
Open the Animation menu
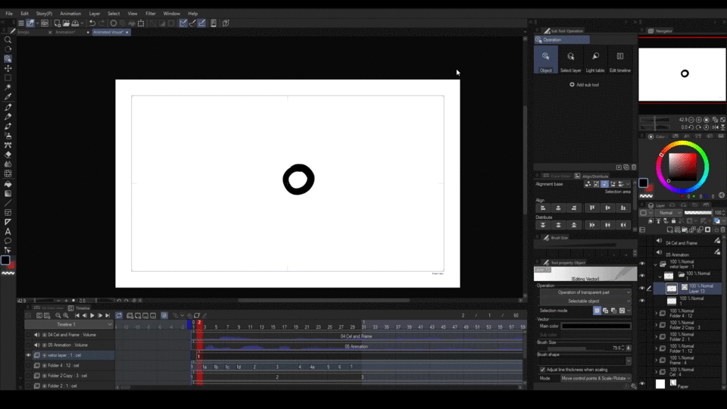pos(70,14)
